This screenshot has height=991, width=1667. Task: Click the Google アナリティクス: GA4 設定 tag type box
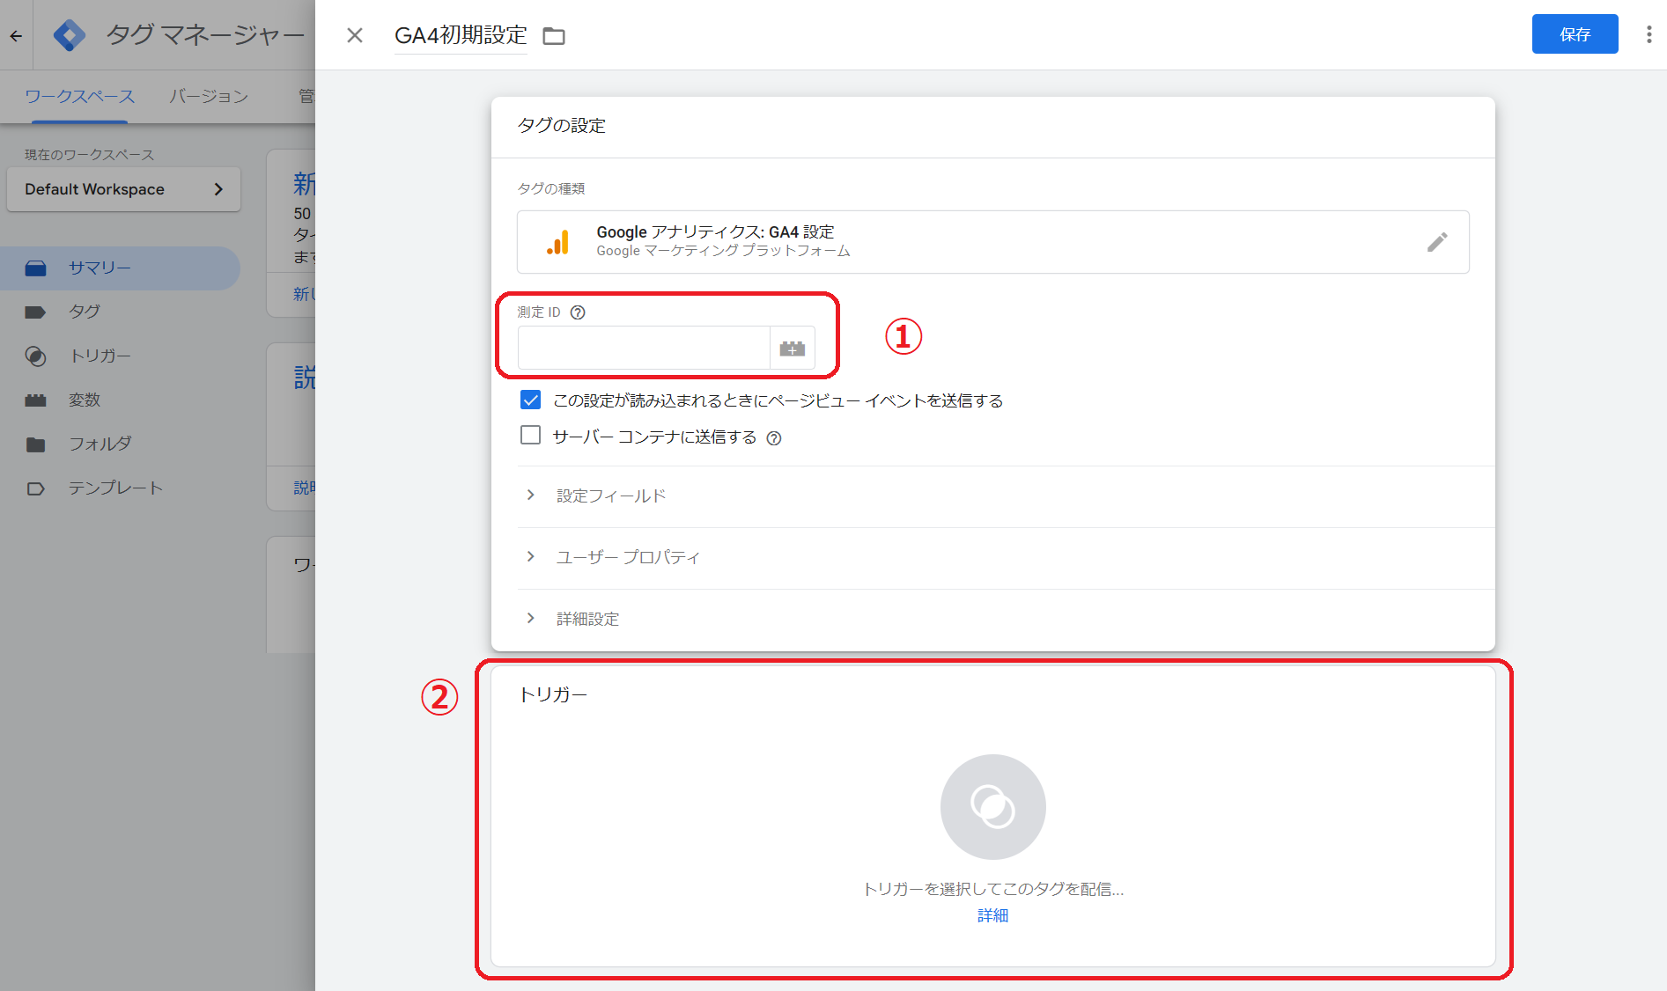click(992, 242)
